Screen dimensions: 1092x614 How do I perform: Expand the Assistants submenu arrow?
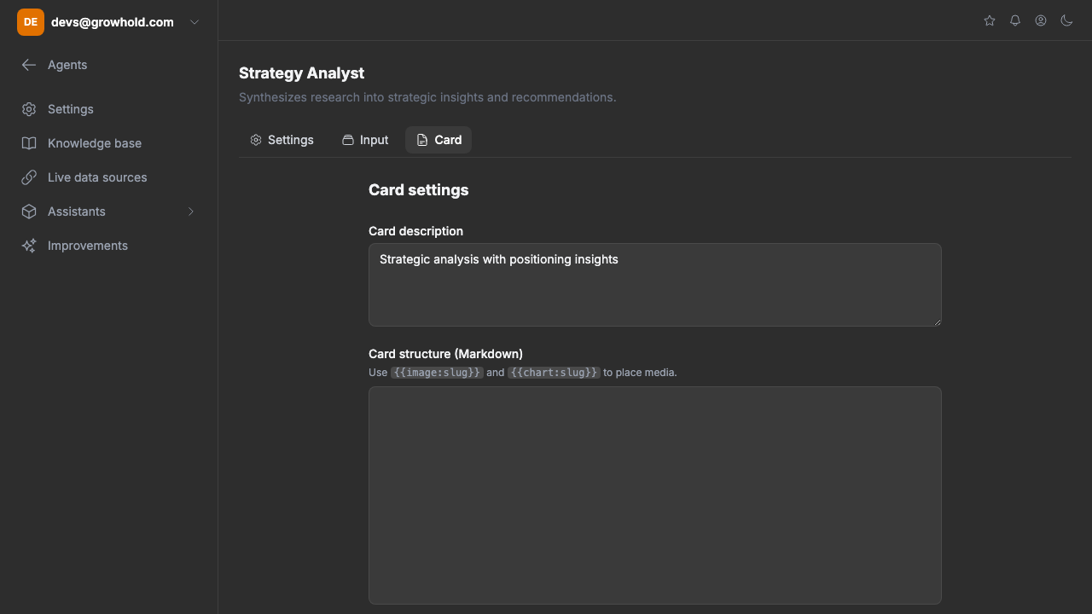[191, 211]
